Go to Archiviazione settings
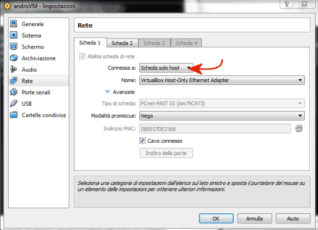318x230 pixels. (39, 58)
